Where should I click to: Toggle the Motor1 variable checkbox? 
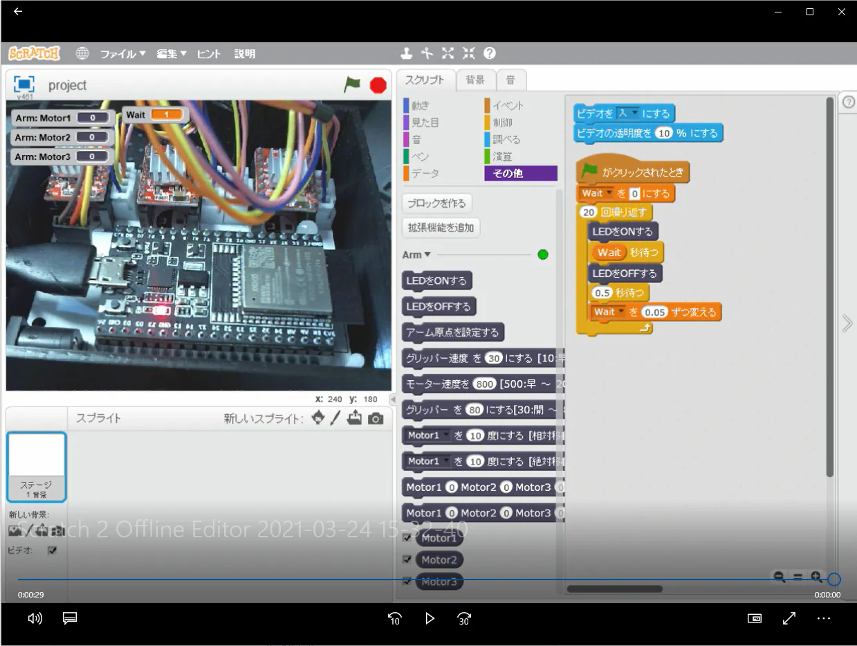[x=407, y=538]
